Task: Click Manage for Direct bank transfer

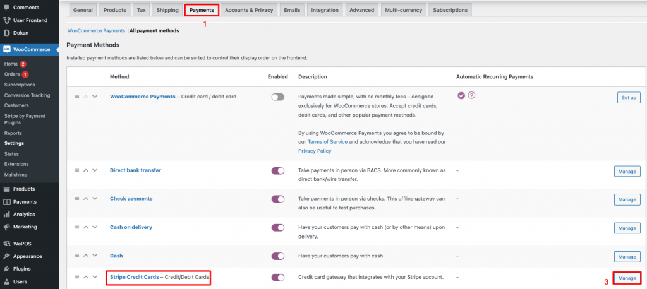Action: pos(627,171)
